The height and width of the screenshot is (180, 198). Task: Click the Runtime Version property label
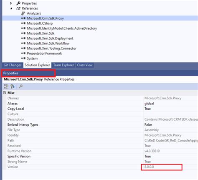tap(20, 151)
